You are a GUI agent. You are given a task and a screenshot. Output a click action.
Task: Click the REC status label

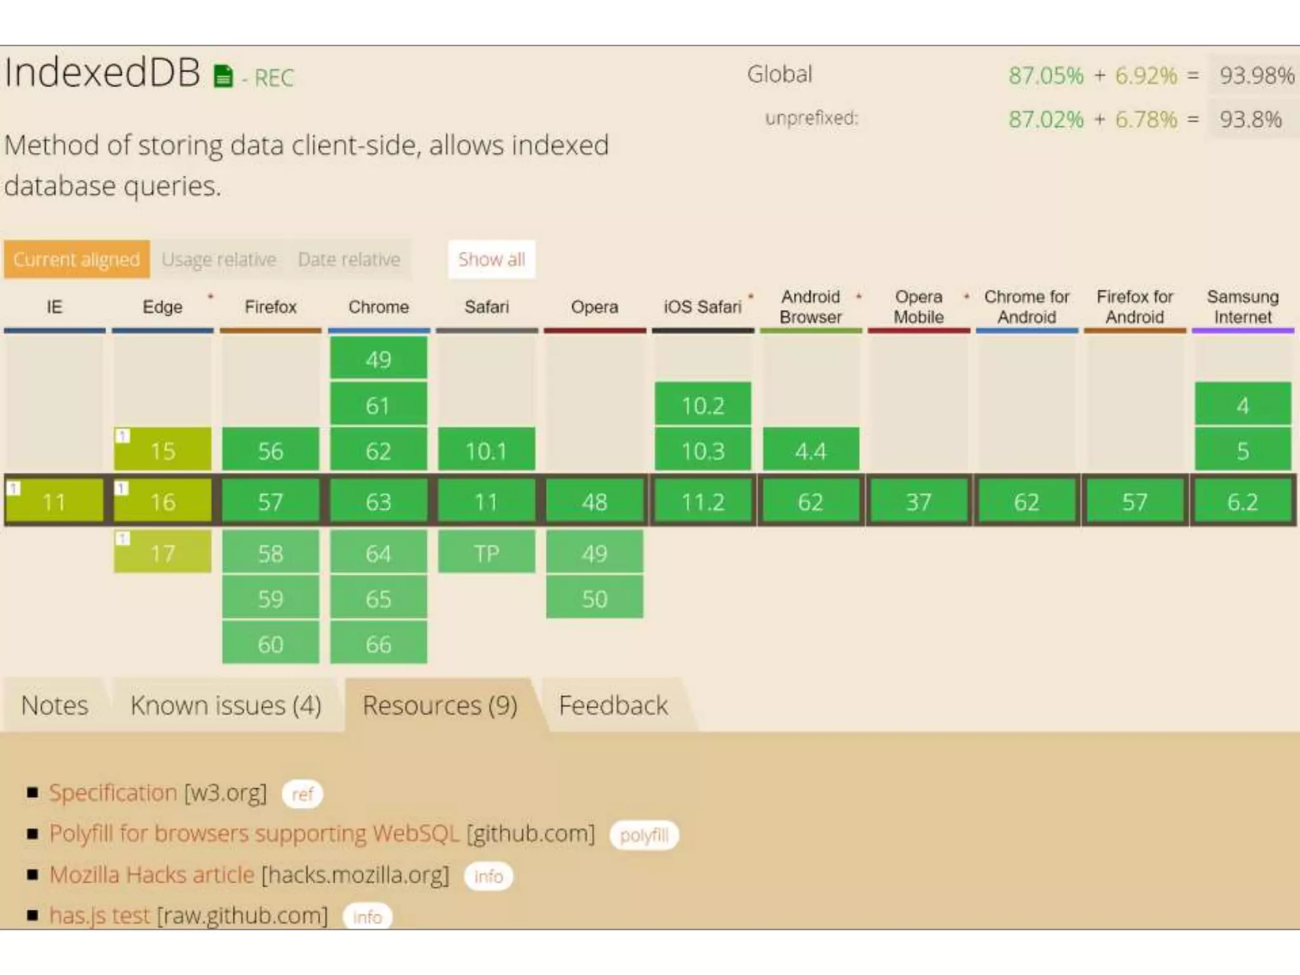click(x=274, y=78)
